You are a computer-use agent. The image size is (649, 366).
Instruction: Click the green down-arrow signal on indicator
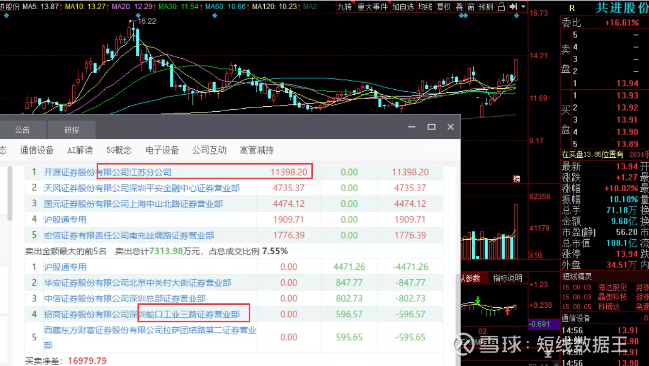[x=478, y=300]
